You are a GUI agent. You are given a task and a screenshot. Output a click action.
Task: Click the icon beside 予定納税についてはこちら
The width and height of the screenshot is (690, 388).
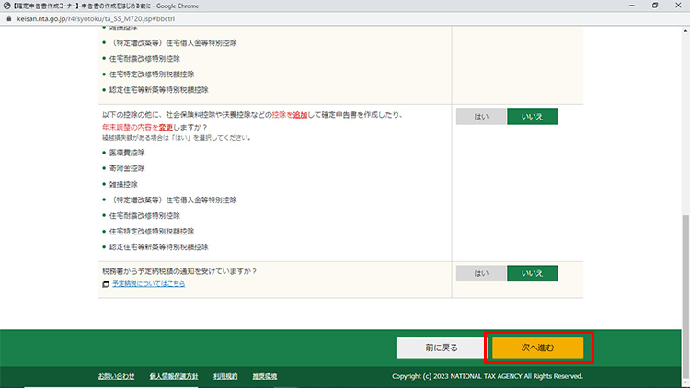[106, 284]
